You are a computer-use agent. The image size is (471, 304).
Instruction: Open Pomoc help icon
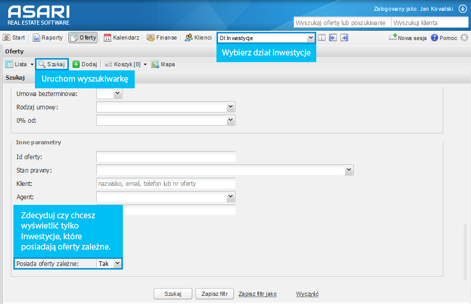pyautogui.click(x=434, y=37)
